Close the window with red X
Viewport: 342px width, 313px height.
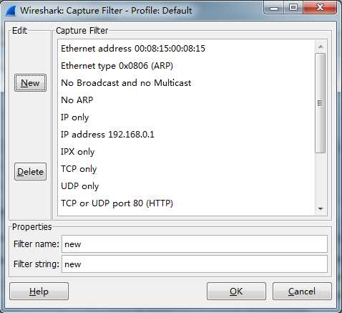click(320, 8)
